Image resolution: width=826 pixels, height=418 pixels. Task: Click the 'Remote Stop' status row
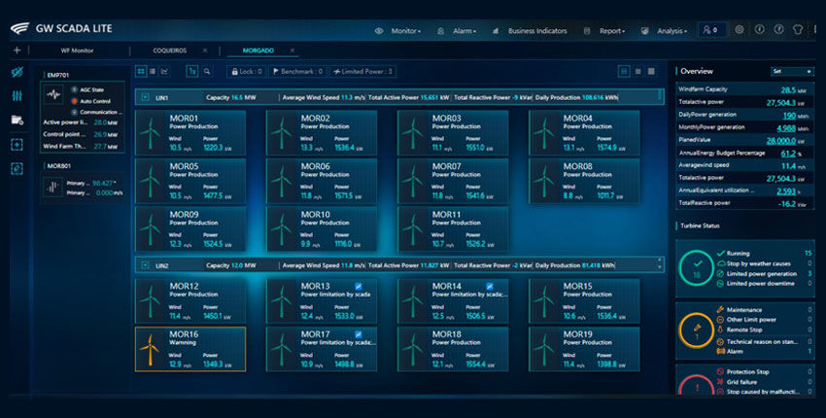click(x=764, y=330)
